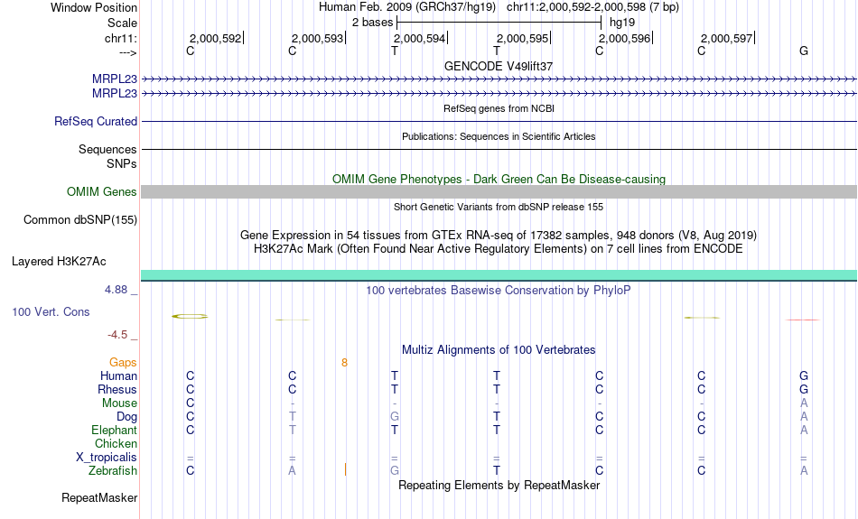Viewport: 858px width, 519px height.
Task: Click the gray OMIM Genes bar
Action: pos(499,191)
